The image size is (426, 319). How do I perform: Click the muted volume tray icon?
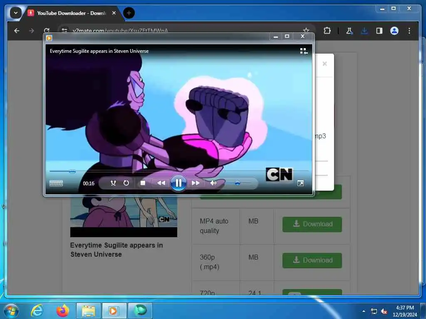tap(384, 312)
